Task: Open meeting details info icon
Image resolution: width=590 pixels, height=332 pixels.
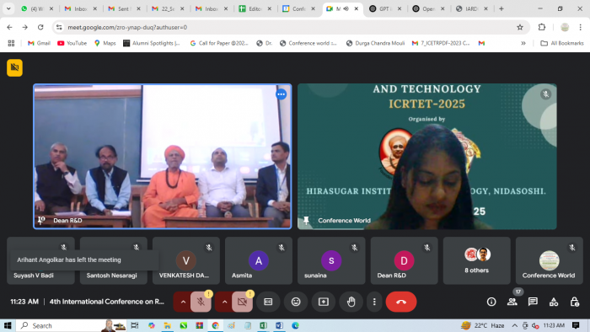Action: coord(491,302)
